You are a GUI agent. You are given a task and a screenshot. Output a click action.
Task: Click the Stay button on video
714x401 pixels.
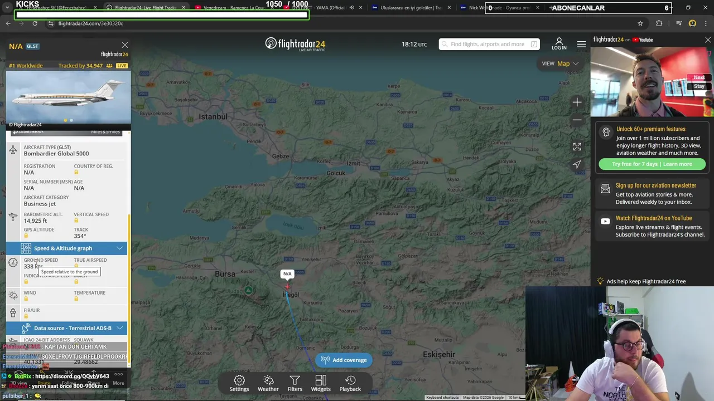[x=699, y=86]
